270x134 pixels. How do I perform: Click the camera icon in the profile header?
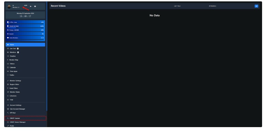31,6
